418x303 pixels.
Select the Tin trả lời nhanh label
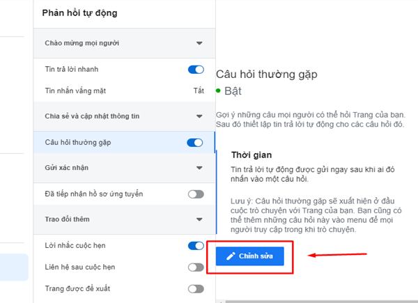click(72, 69)
